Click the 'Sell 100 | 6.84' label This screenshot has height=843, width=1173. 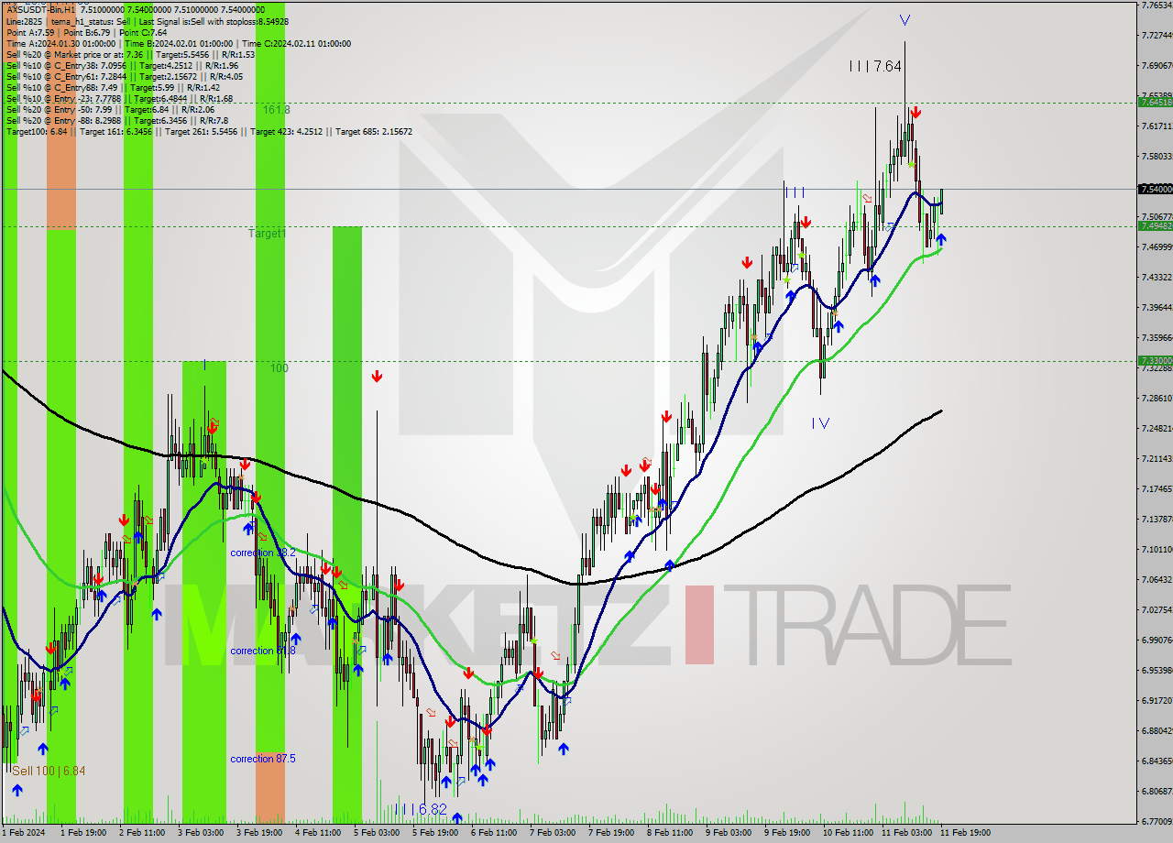(49, 772)
